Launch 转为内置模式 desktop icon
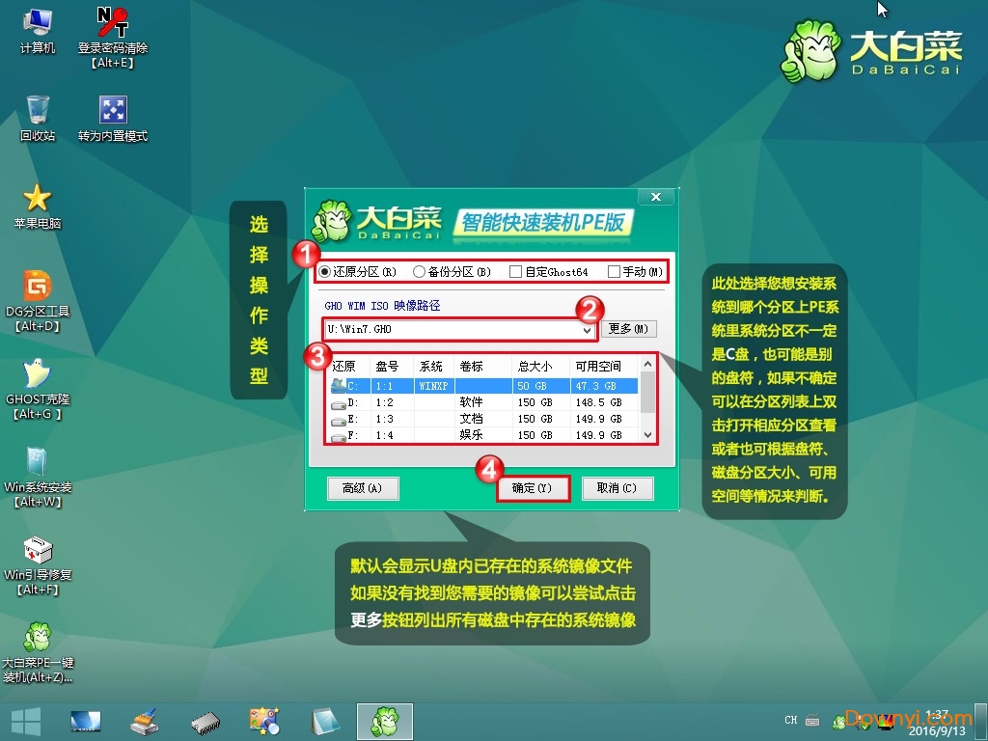Image resolution: width=988 pixels, height=741 pixels. coord(114,108)
